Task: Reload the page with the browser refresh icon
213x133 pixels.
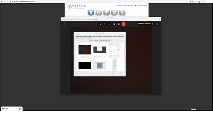Action: click(7, 1)
